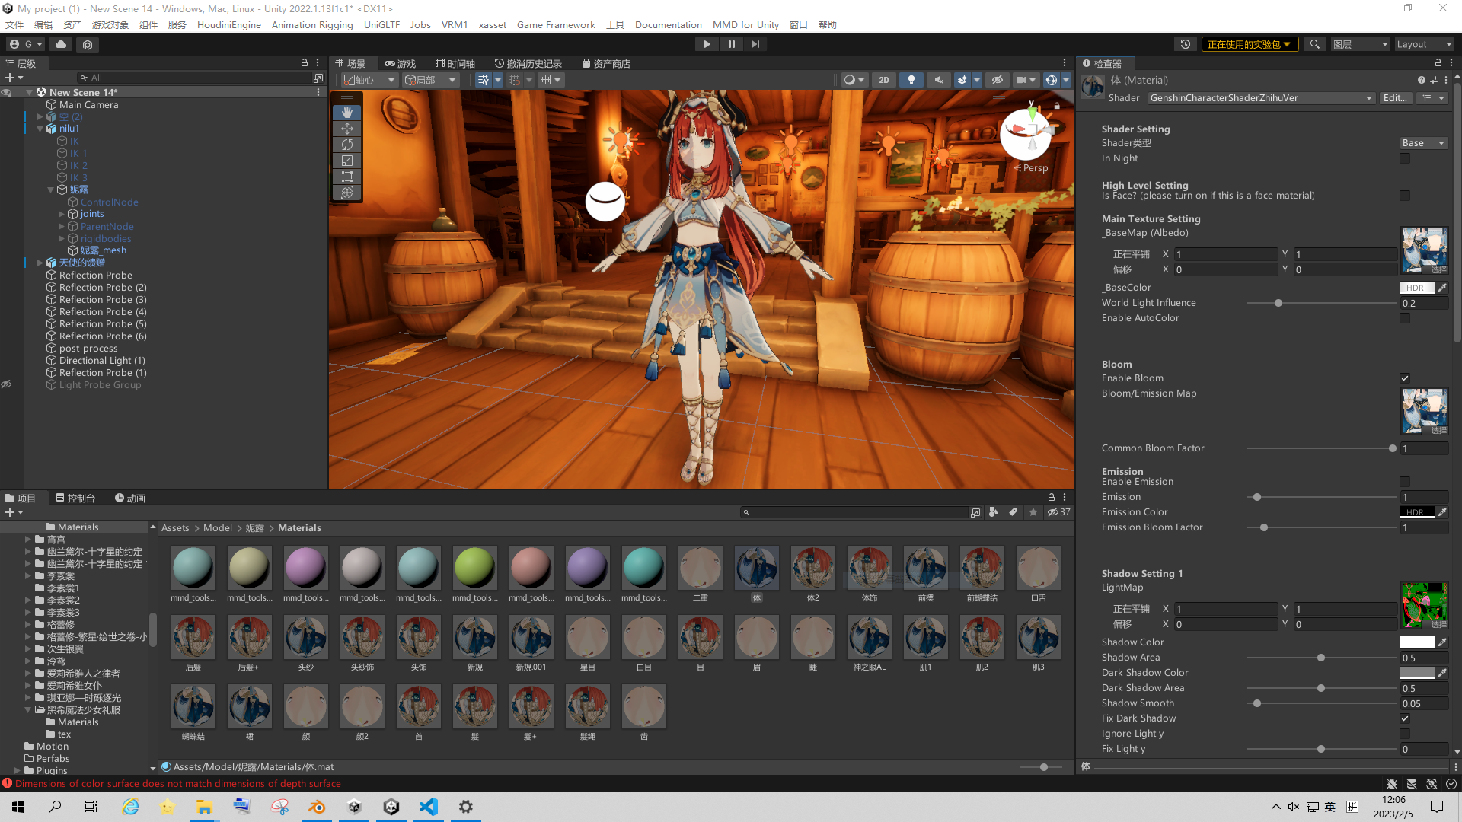Open undo history clock icon

click(x=1186, y=44)
